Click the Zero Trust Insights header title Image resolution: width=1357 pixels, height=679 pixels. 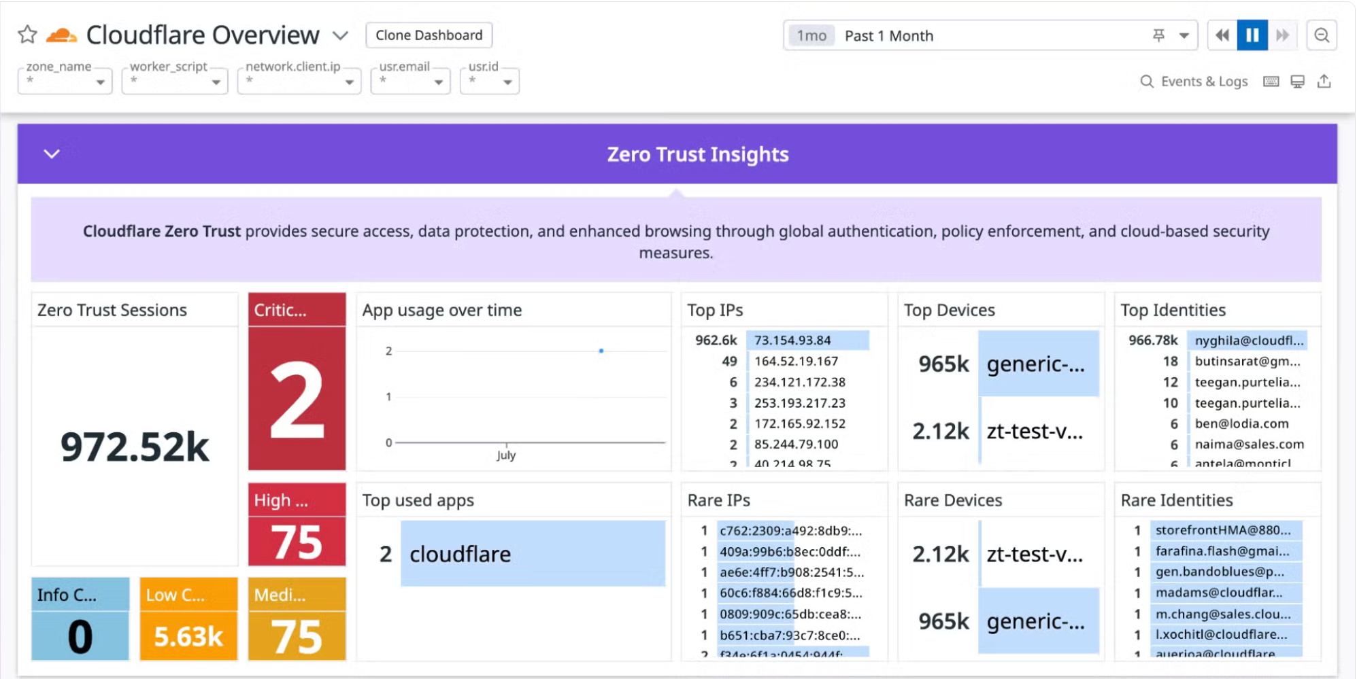(x=698, y=154)
